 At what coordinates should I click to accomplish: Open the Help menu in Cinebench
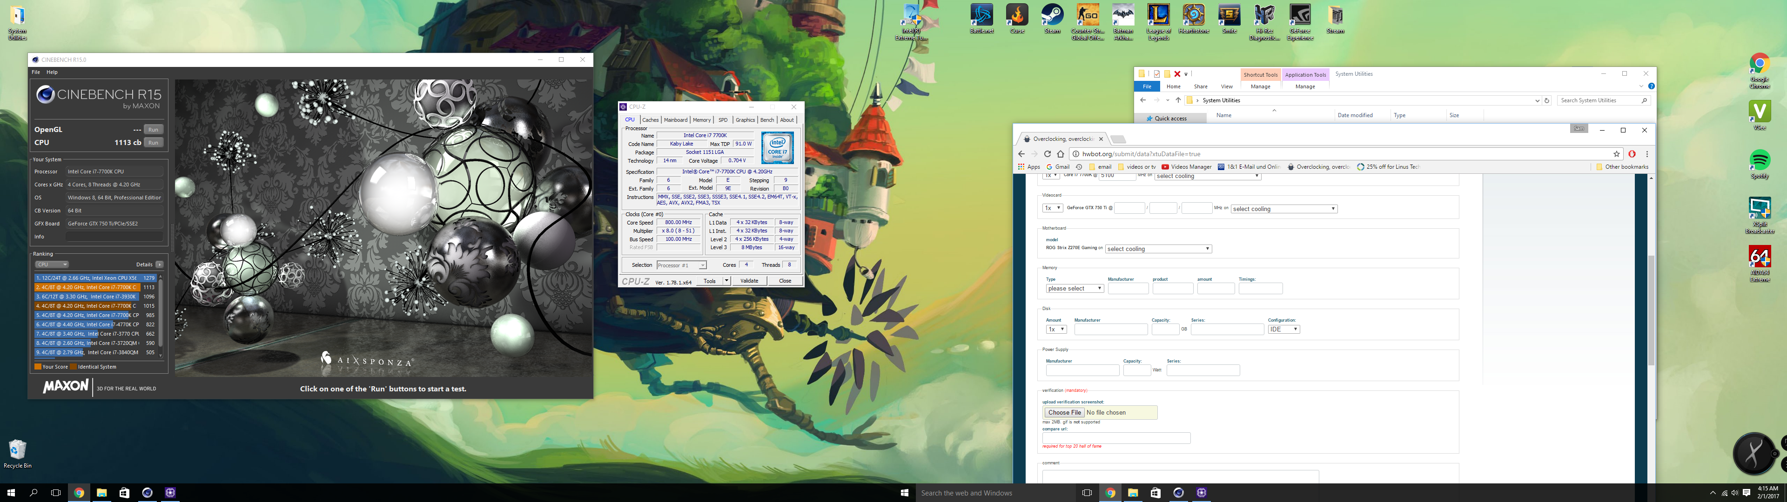52,72
